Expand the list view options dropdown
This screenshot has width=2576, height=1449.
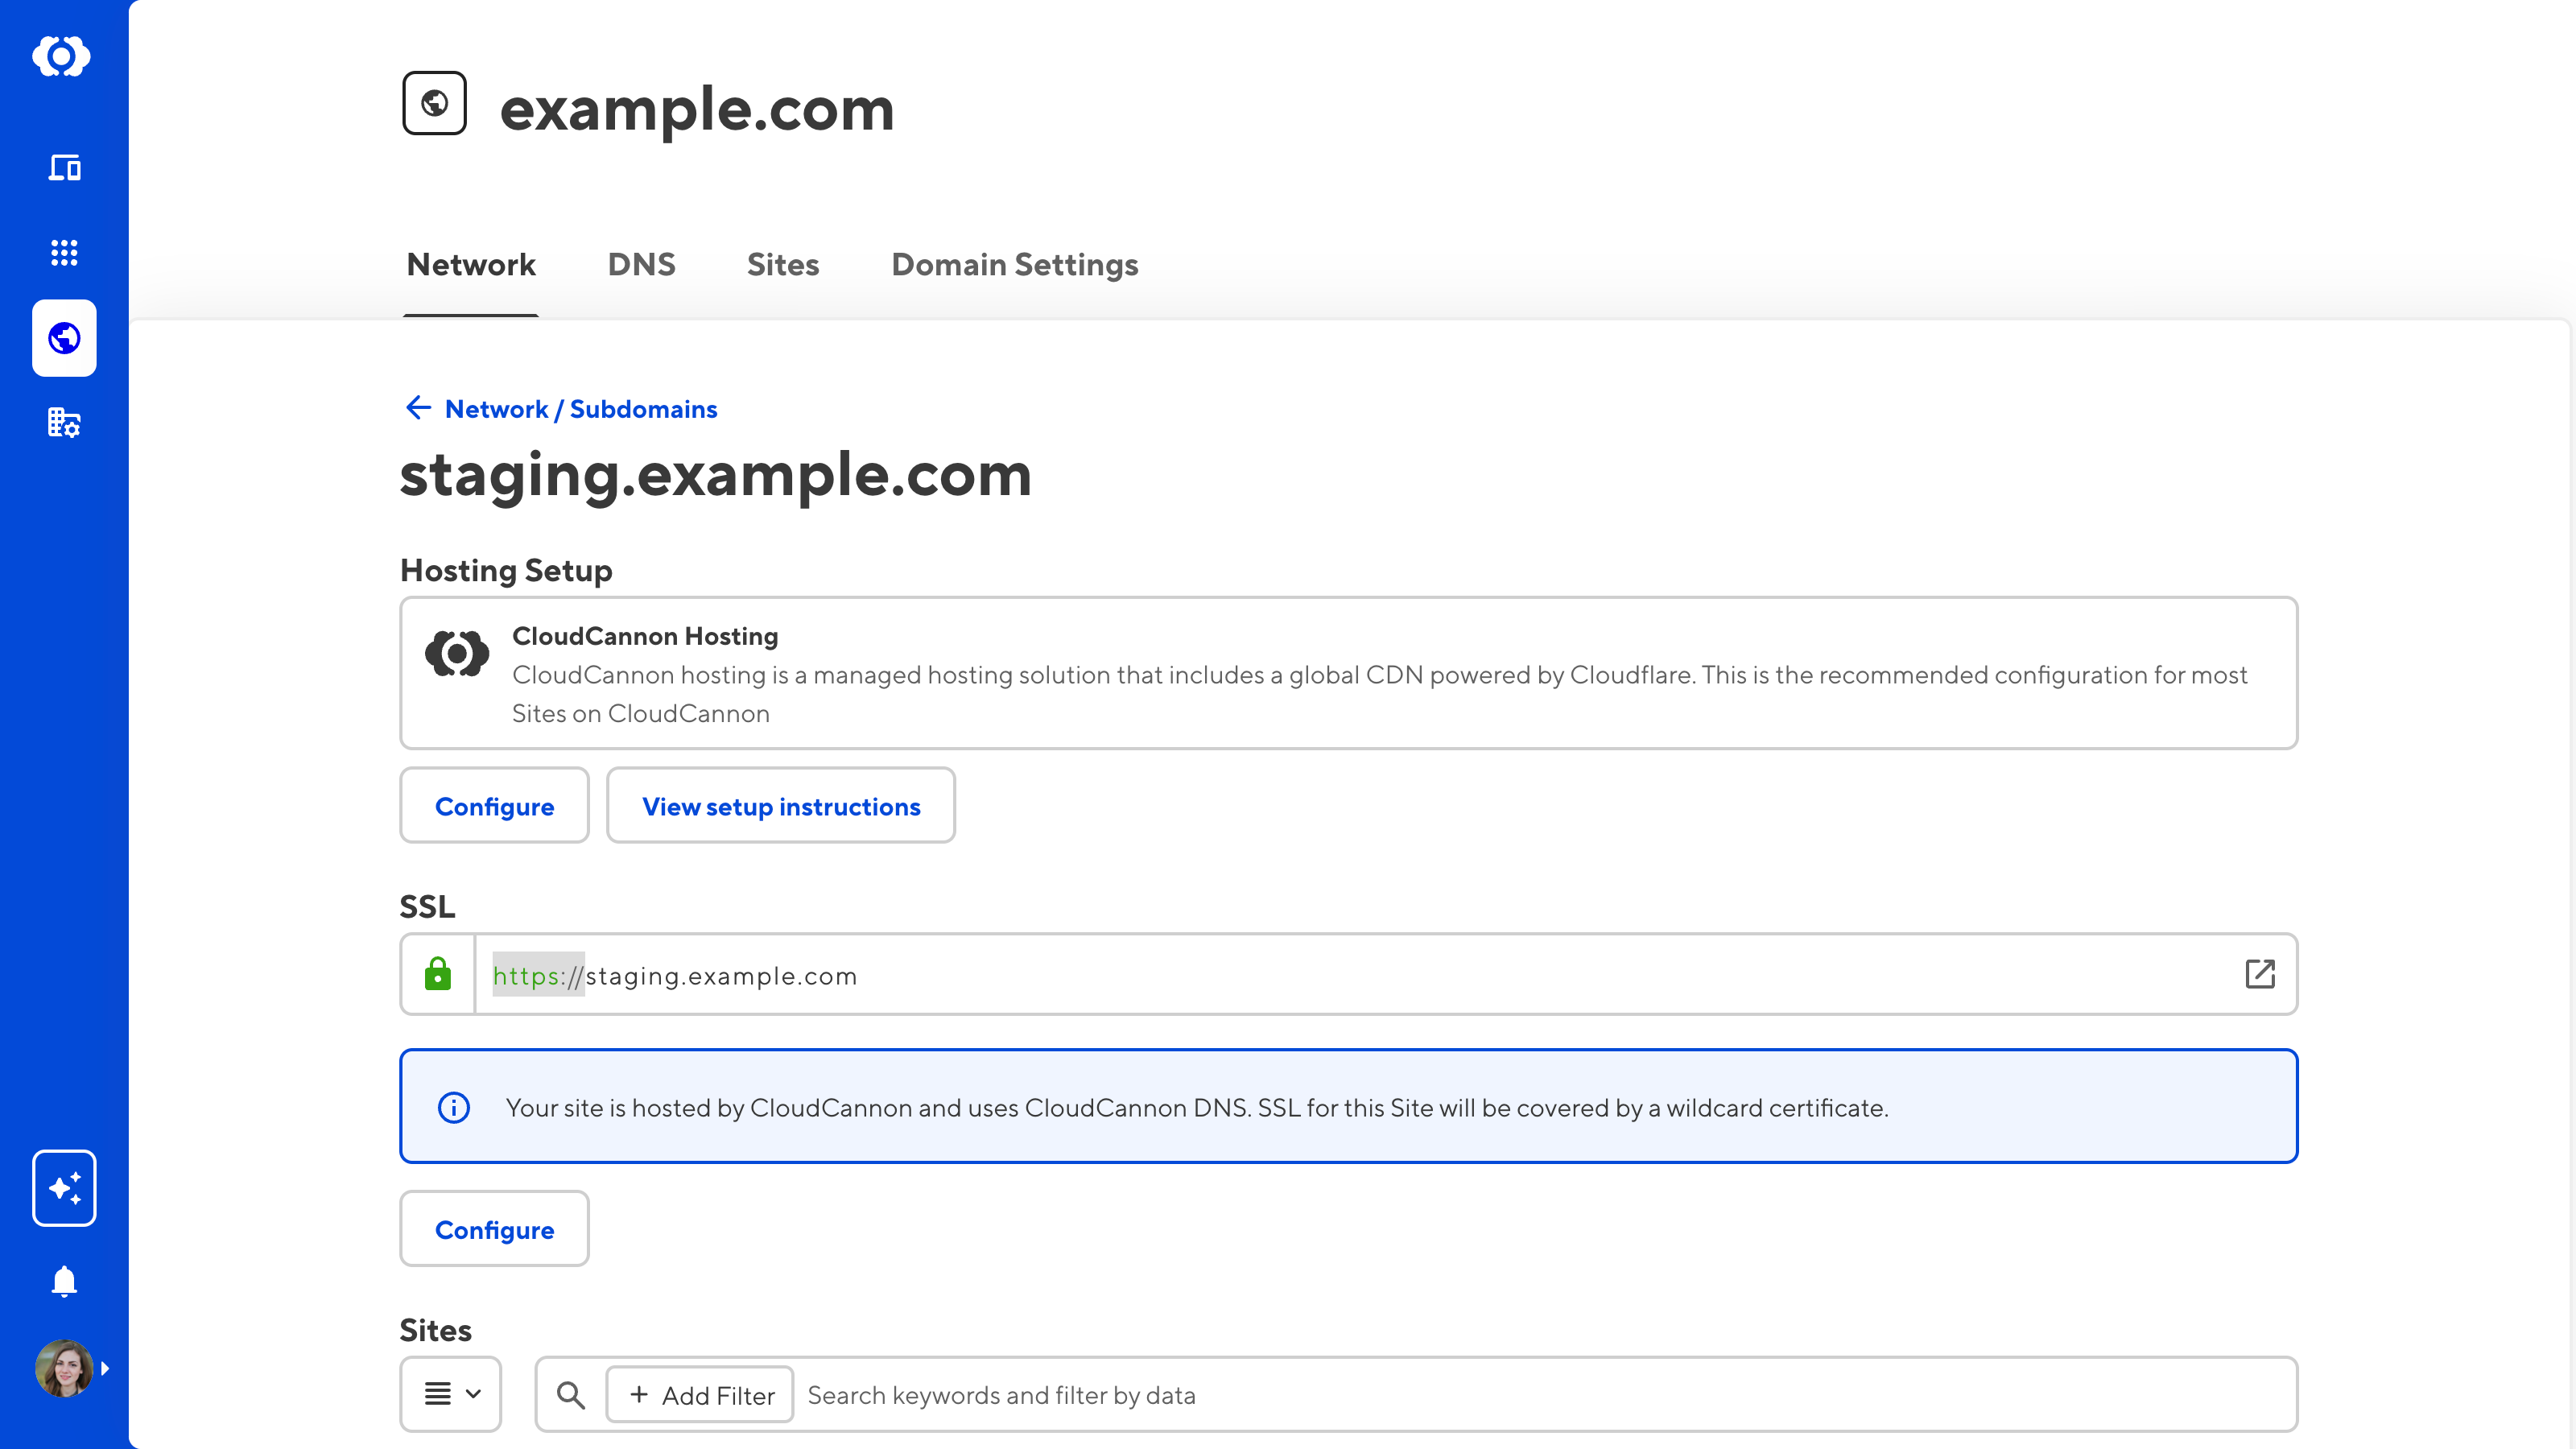(451, 1394)
